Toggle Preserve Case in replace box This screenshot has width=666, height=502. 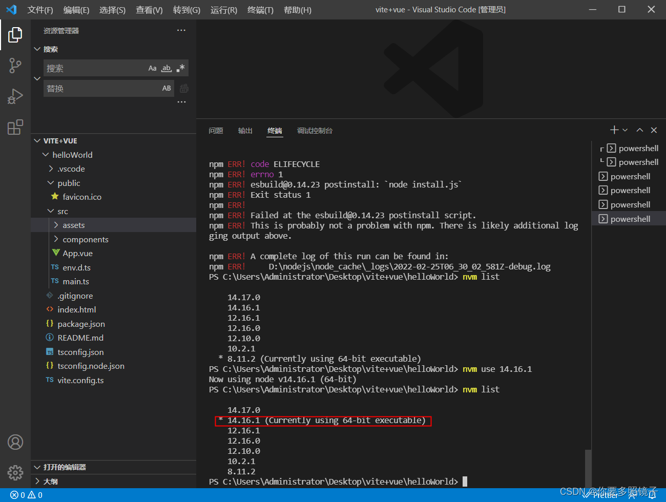(167, 88)
